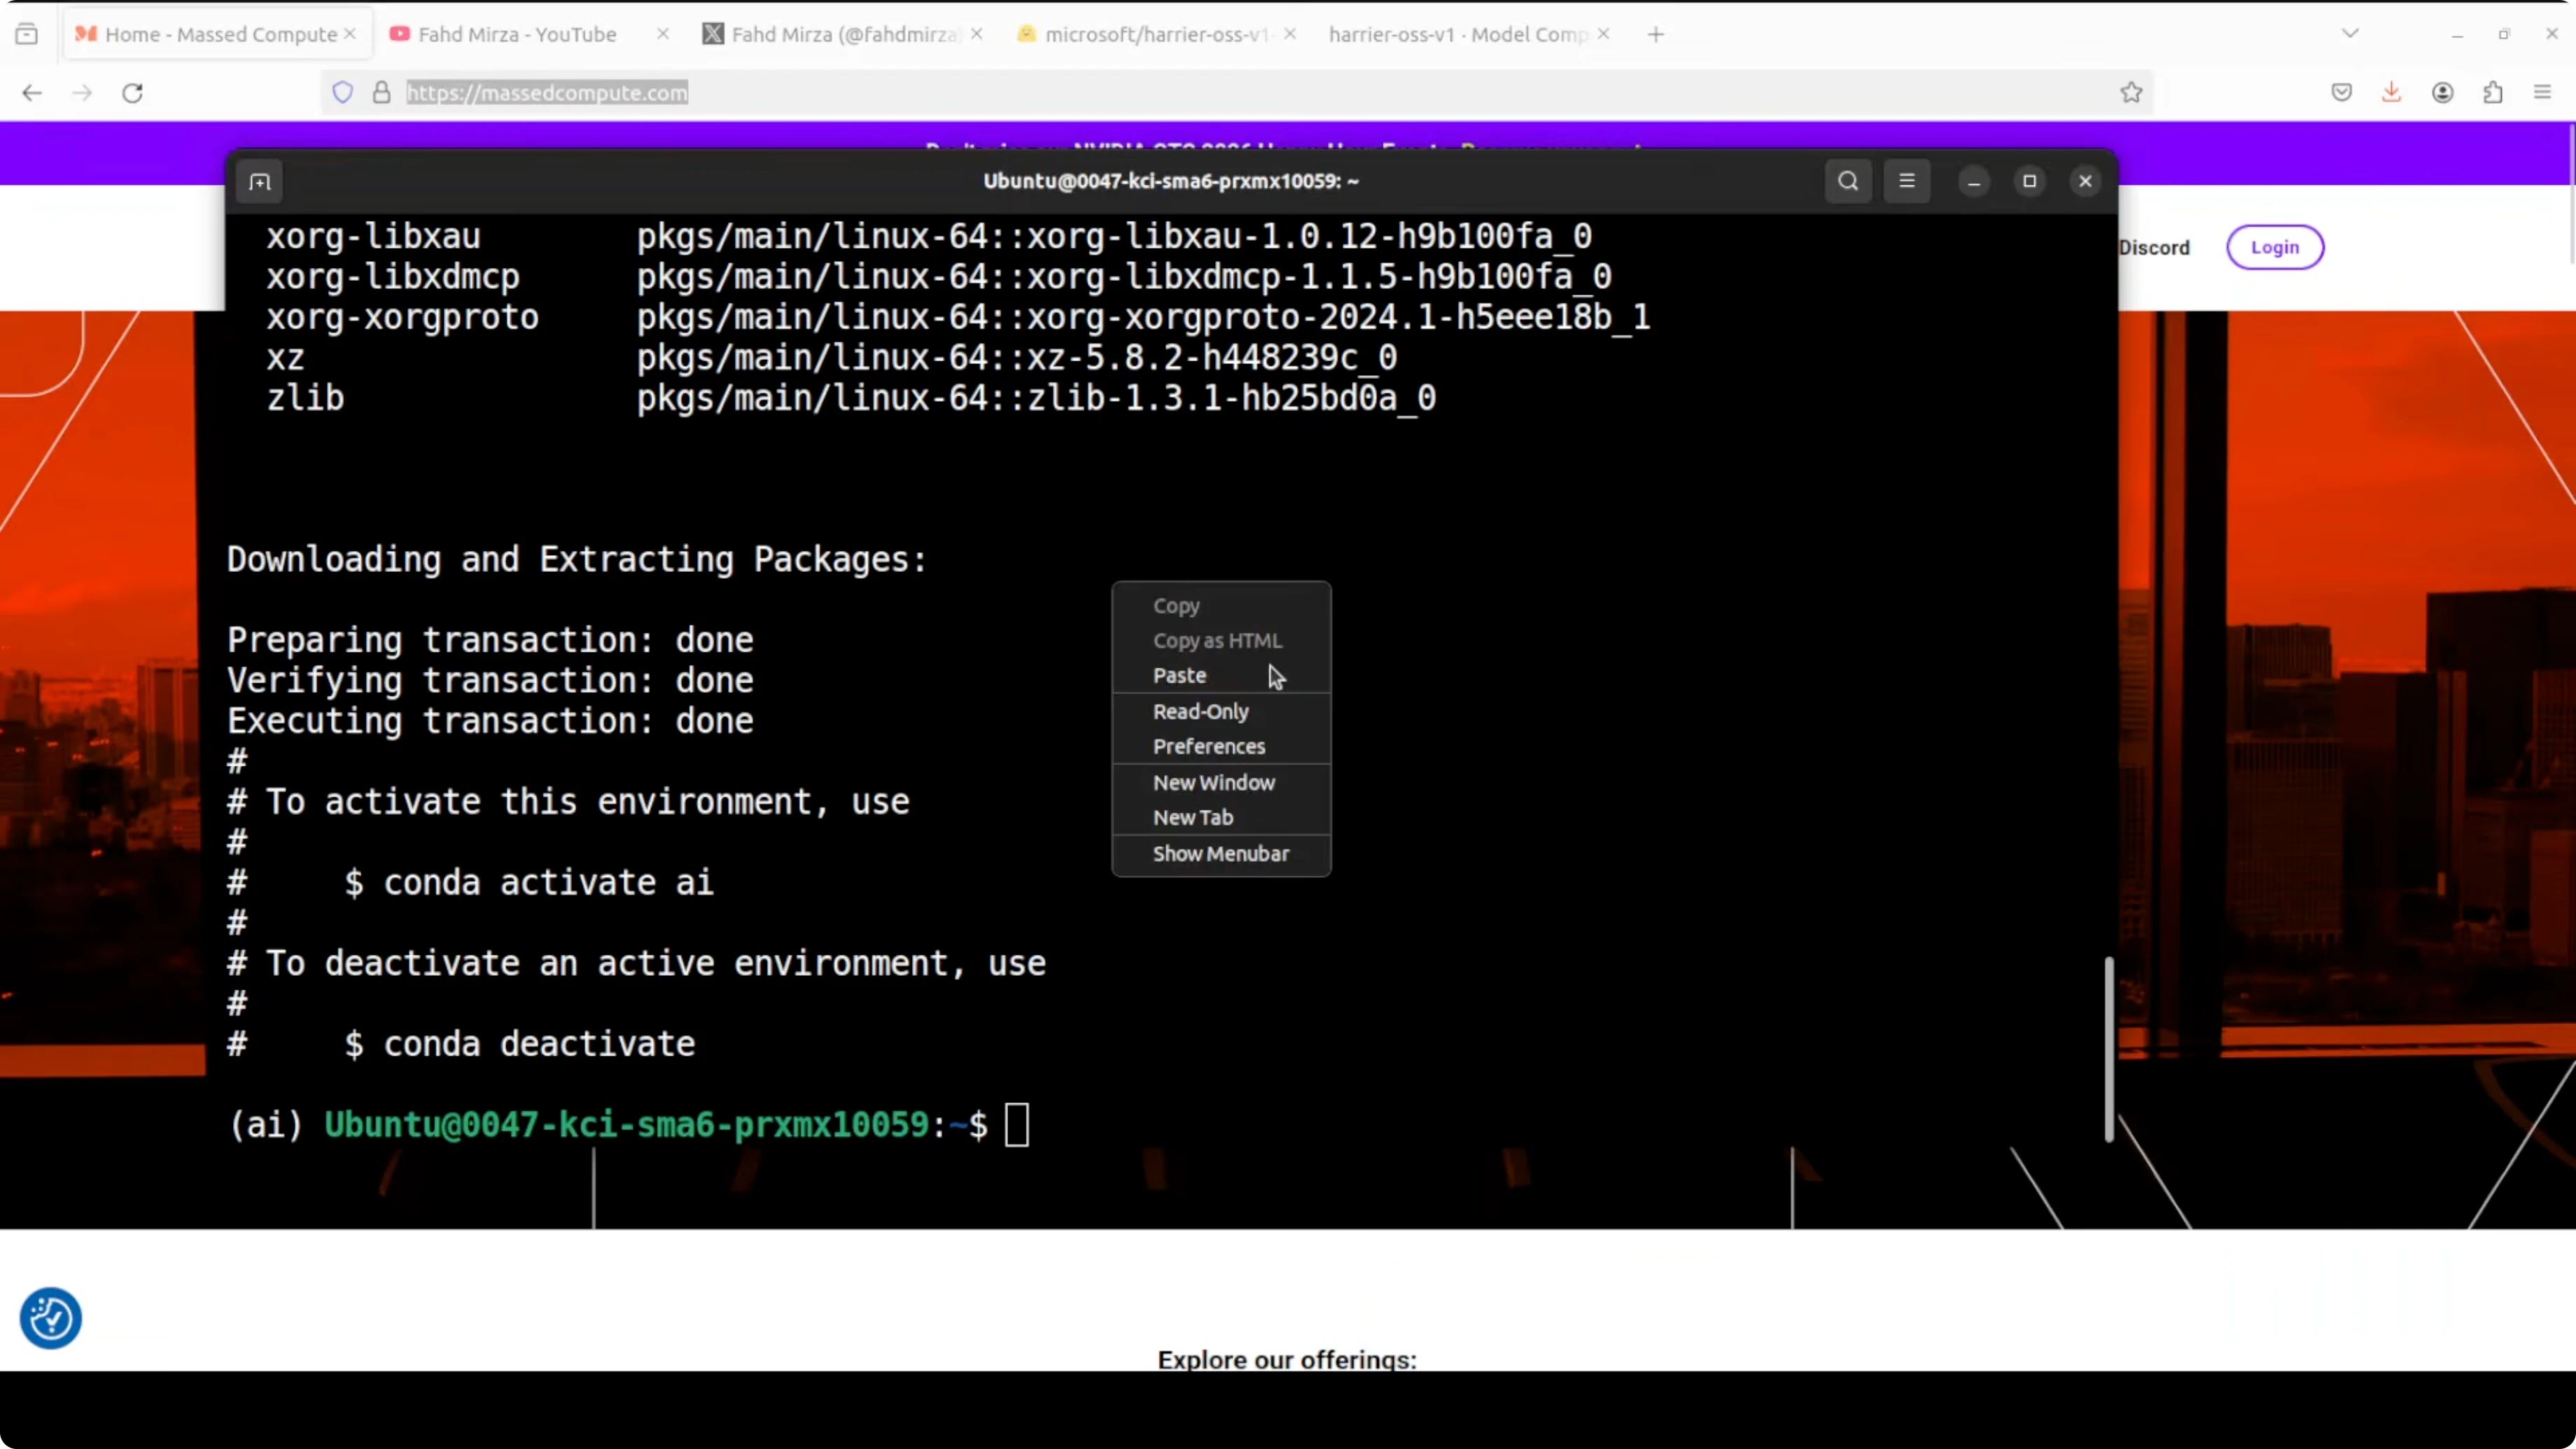Image resolution: width=2576 pixels, height=1449 pixels.
Task: Open the terminal hamburger menu
Action: [x=1906, y=181]
